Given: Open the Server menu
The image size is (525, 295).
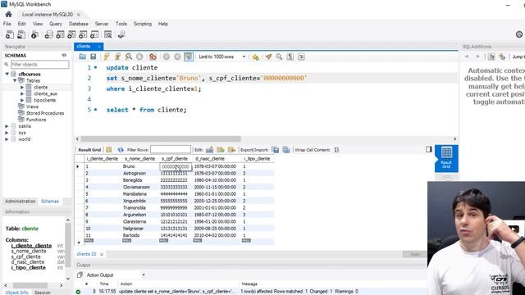Looking at the screenshot, I should [102, 24].
